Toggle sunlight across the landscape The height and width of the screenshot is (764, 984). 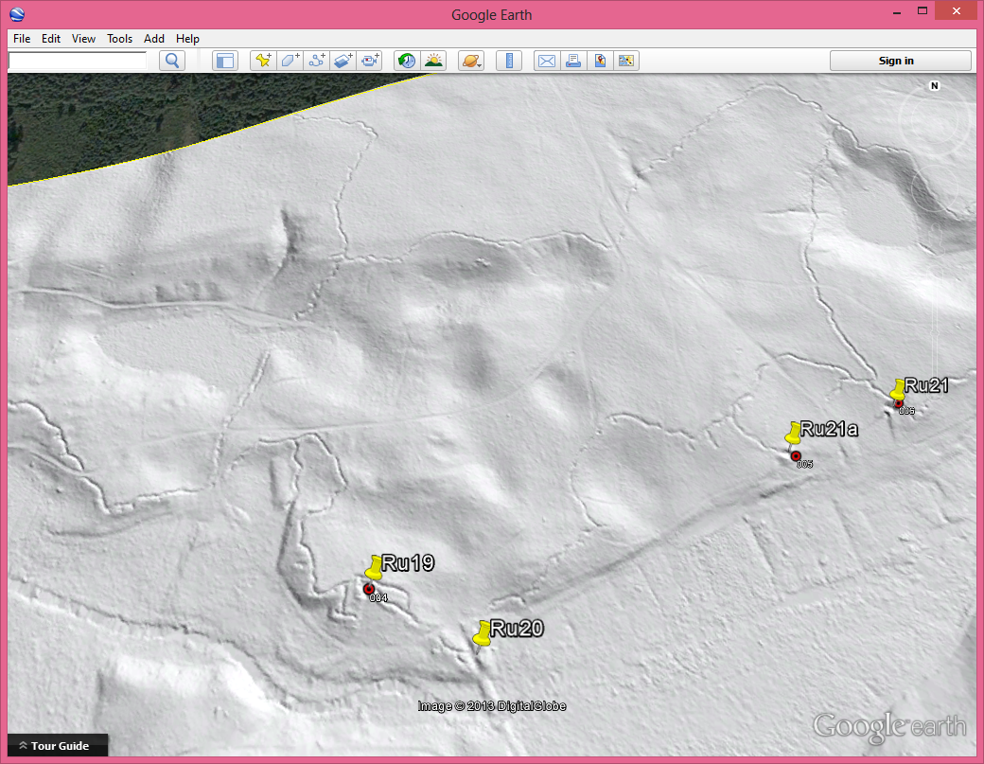click(433, 61)
